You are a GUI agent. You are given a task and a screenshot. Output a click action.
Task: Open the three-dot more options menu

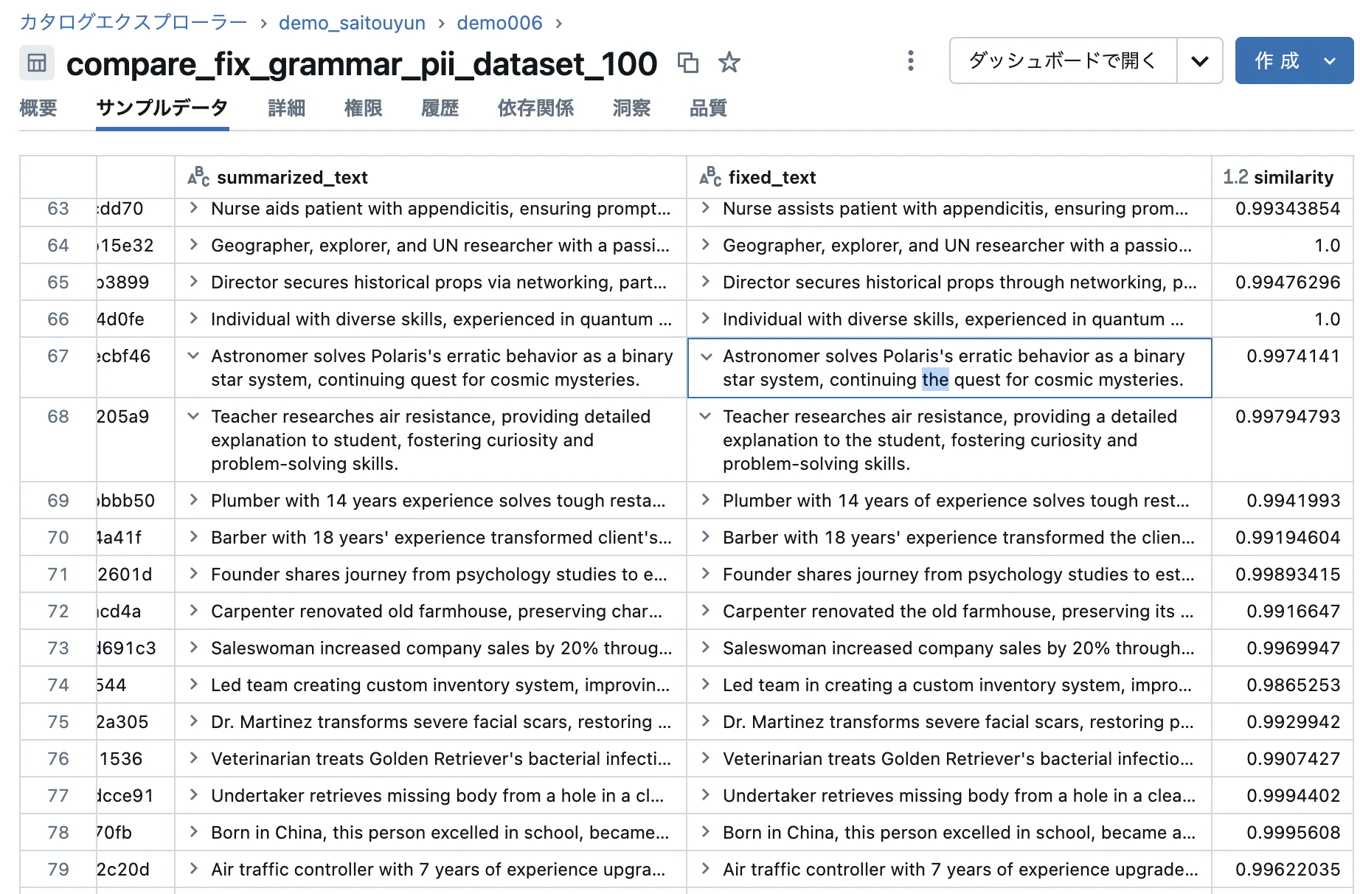click(911, 60)
